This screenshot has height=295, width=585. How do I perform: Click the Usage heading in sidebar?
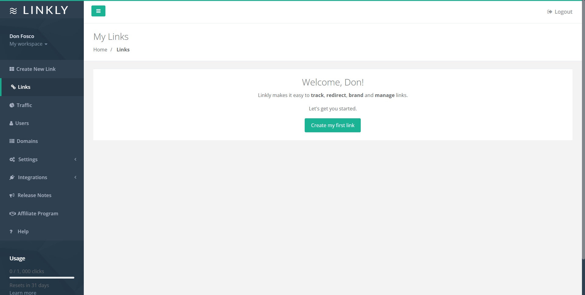(x=17, y=259)
